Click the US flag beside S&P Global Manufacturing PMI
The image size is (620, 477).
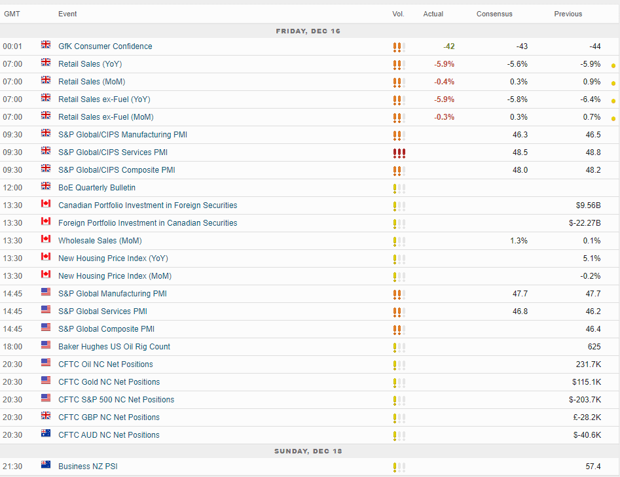tap(45, 292)
